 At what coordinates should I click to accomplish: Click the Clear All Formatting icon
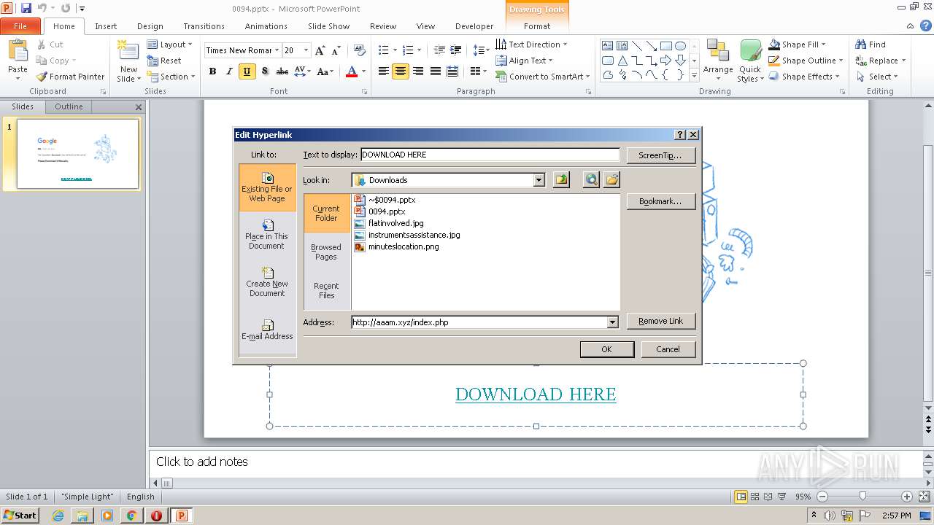pos(359,50)
